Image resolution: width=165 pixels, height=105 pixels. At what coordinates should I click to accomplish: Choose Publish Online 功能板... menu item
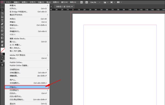pos(27,66)
